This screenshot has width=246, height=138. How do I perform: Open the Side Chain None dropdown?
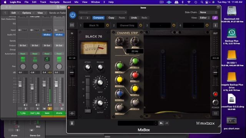(x=208, y=12)
